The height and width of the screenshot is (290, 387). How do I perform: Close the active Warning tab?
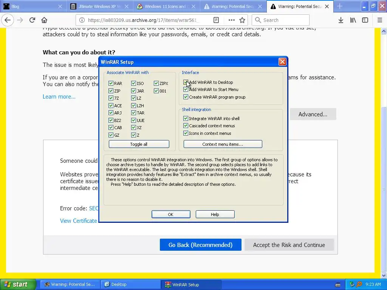(327, 6)
